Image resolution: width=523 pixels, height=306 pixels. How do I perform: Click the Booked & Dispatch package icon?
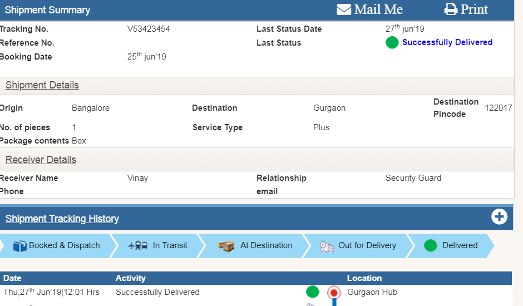[19, 246]
